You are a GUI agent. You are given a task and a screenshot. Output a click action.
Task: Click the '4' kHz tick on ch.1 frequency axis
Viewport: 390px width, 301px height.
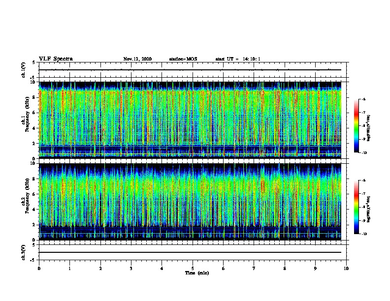click(34, 128)
